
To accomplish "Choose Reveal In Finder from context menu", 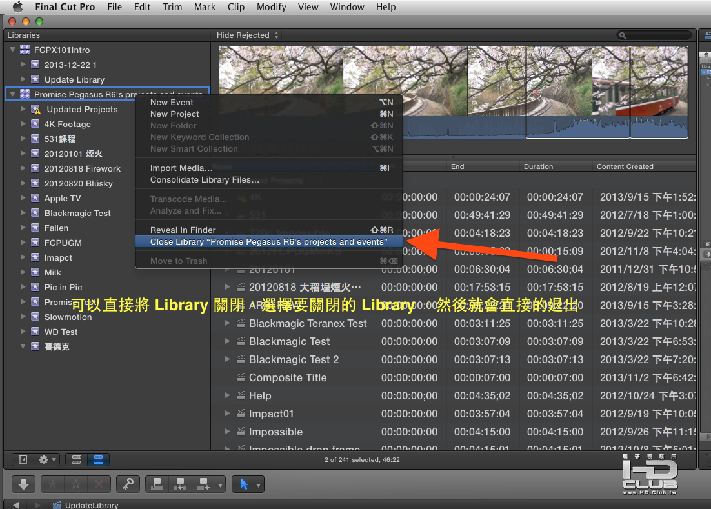I will click(269, 230).
